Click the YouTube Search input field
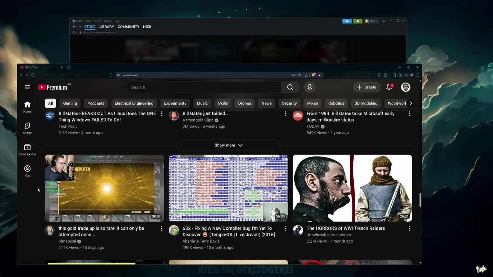493x277 pixels. coord(204,87)
